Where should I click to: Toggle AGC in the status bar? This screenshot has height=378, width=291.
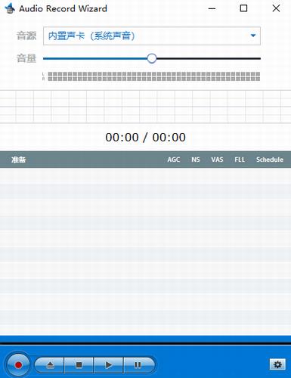[x=174, y=160]
